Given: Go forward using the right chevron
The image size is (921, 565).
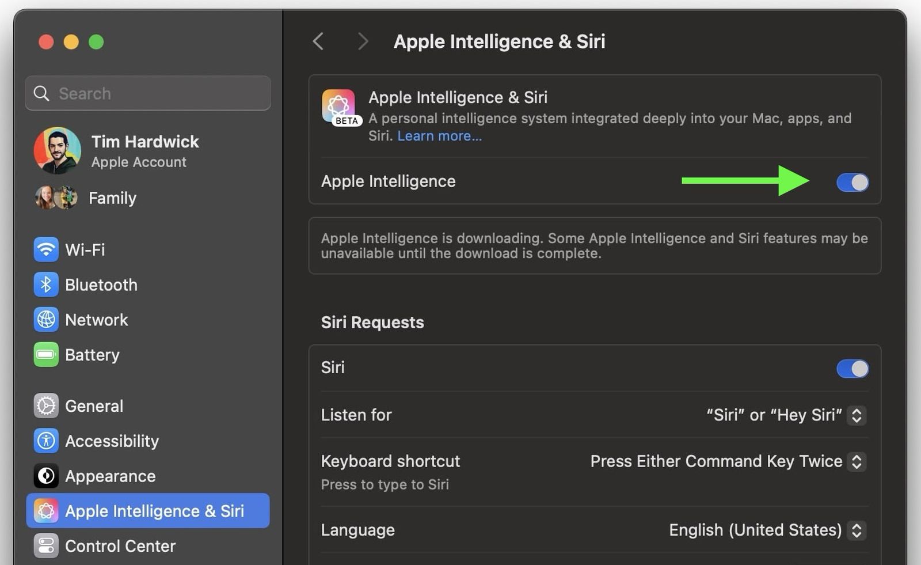Looking at the screenshot, I should 363,41.
